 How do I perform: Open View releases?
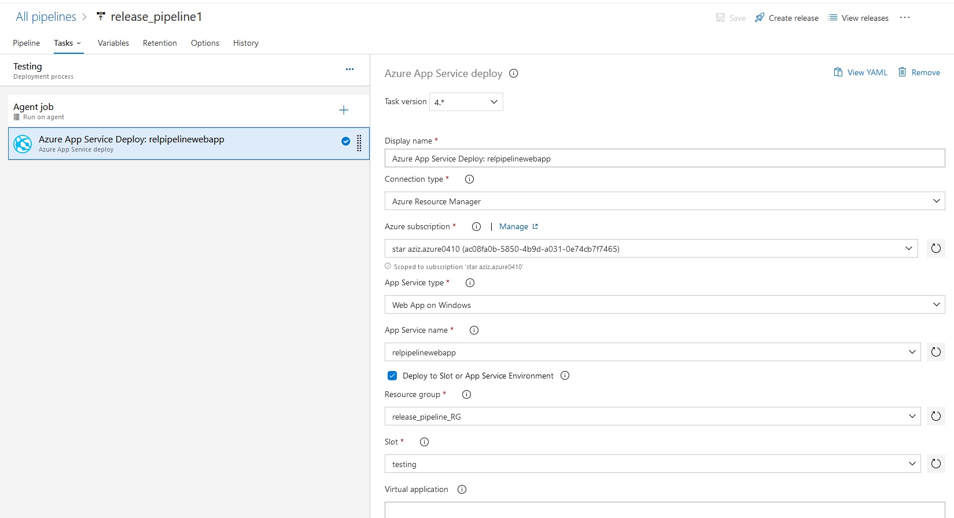point(858,18)
